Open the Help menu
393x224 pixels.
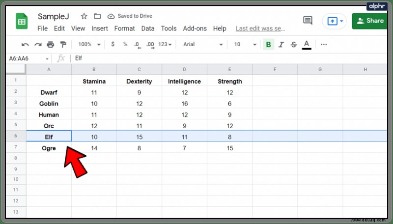[x=220, y=28]
